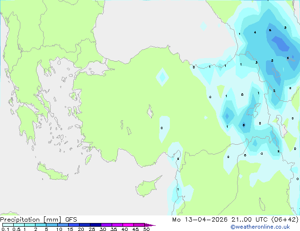Click the 40–45 mm magenta legend swatch
The height and width of the screenshot is (231, 300).
click(128, 225)
